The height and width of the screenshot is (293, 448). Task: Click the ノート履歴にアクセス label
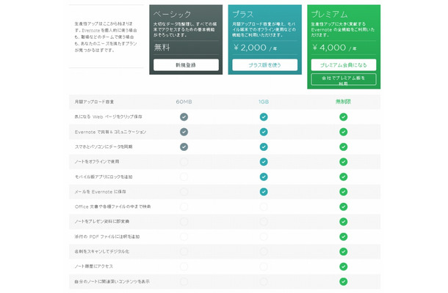coord(94,266)
